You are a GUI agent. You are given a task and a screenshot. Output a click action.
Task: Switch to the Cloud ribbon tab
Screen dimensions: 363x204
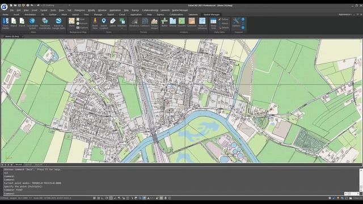click(x=122, y=15)
